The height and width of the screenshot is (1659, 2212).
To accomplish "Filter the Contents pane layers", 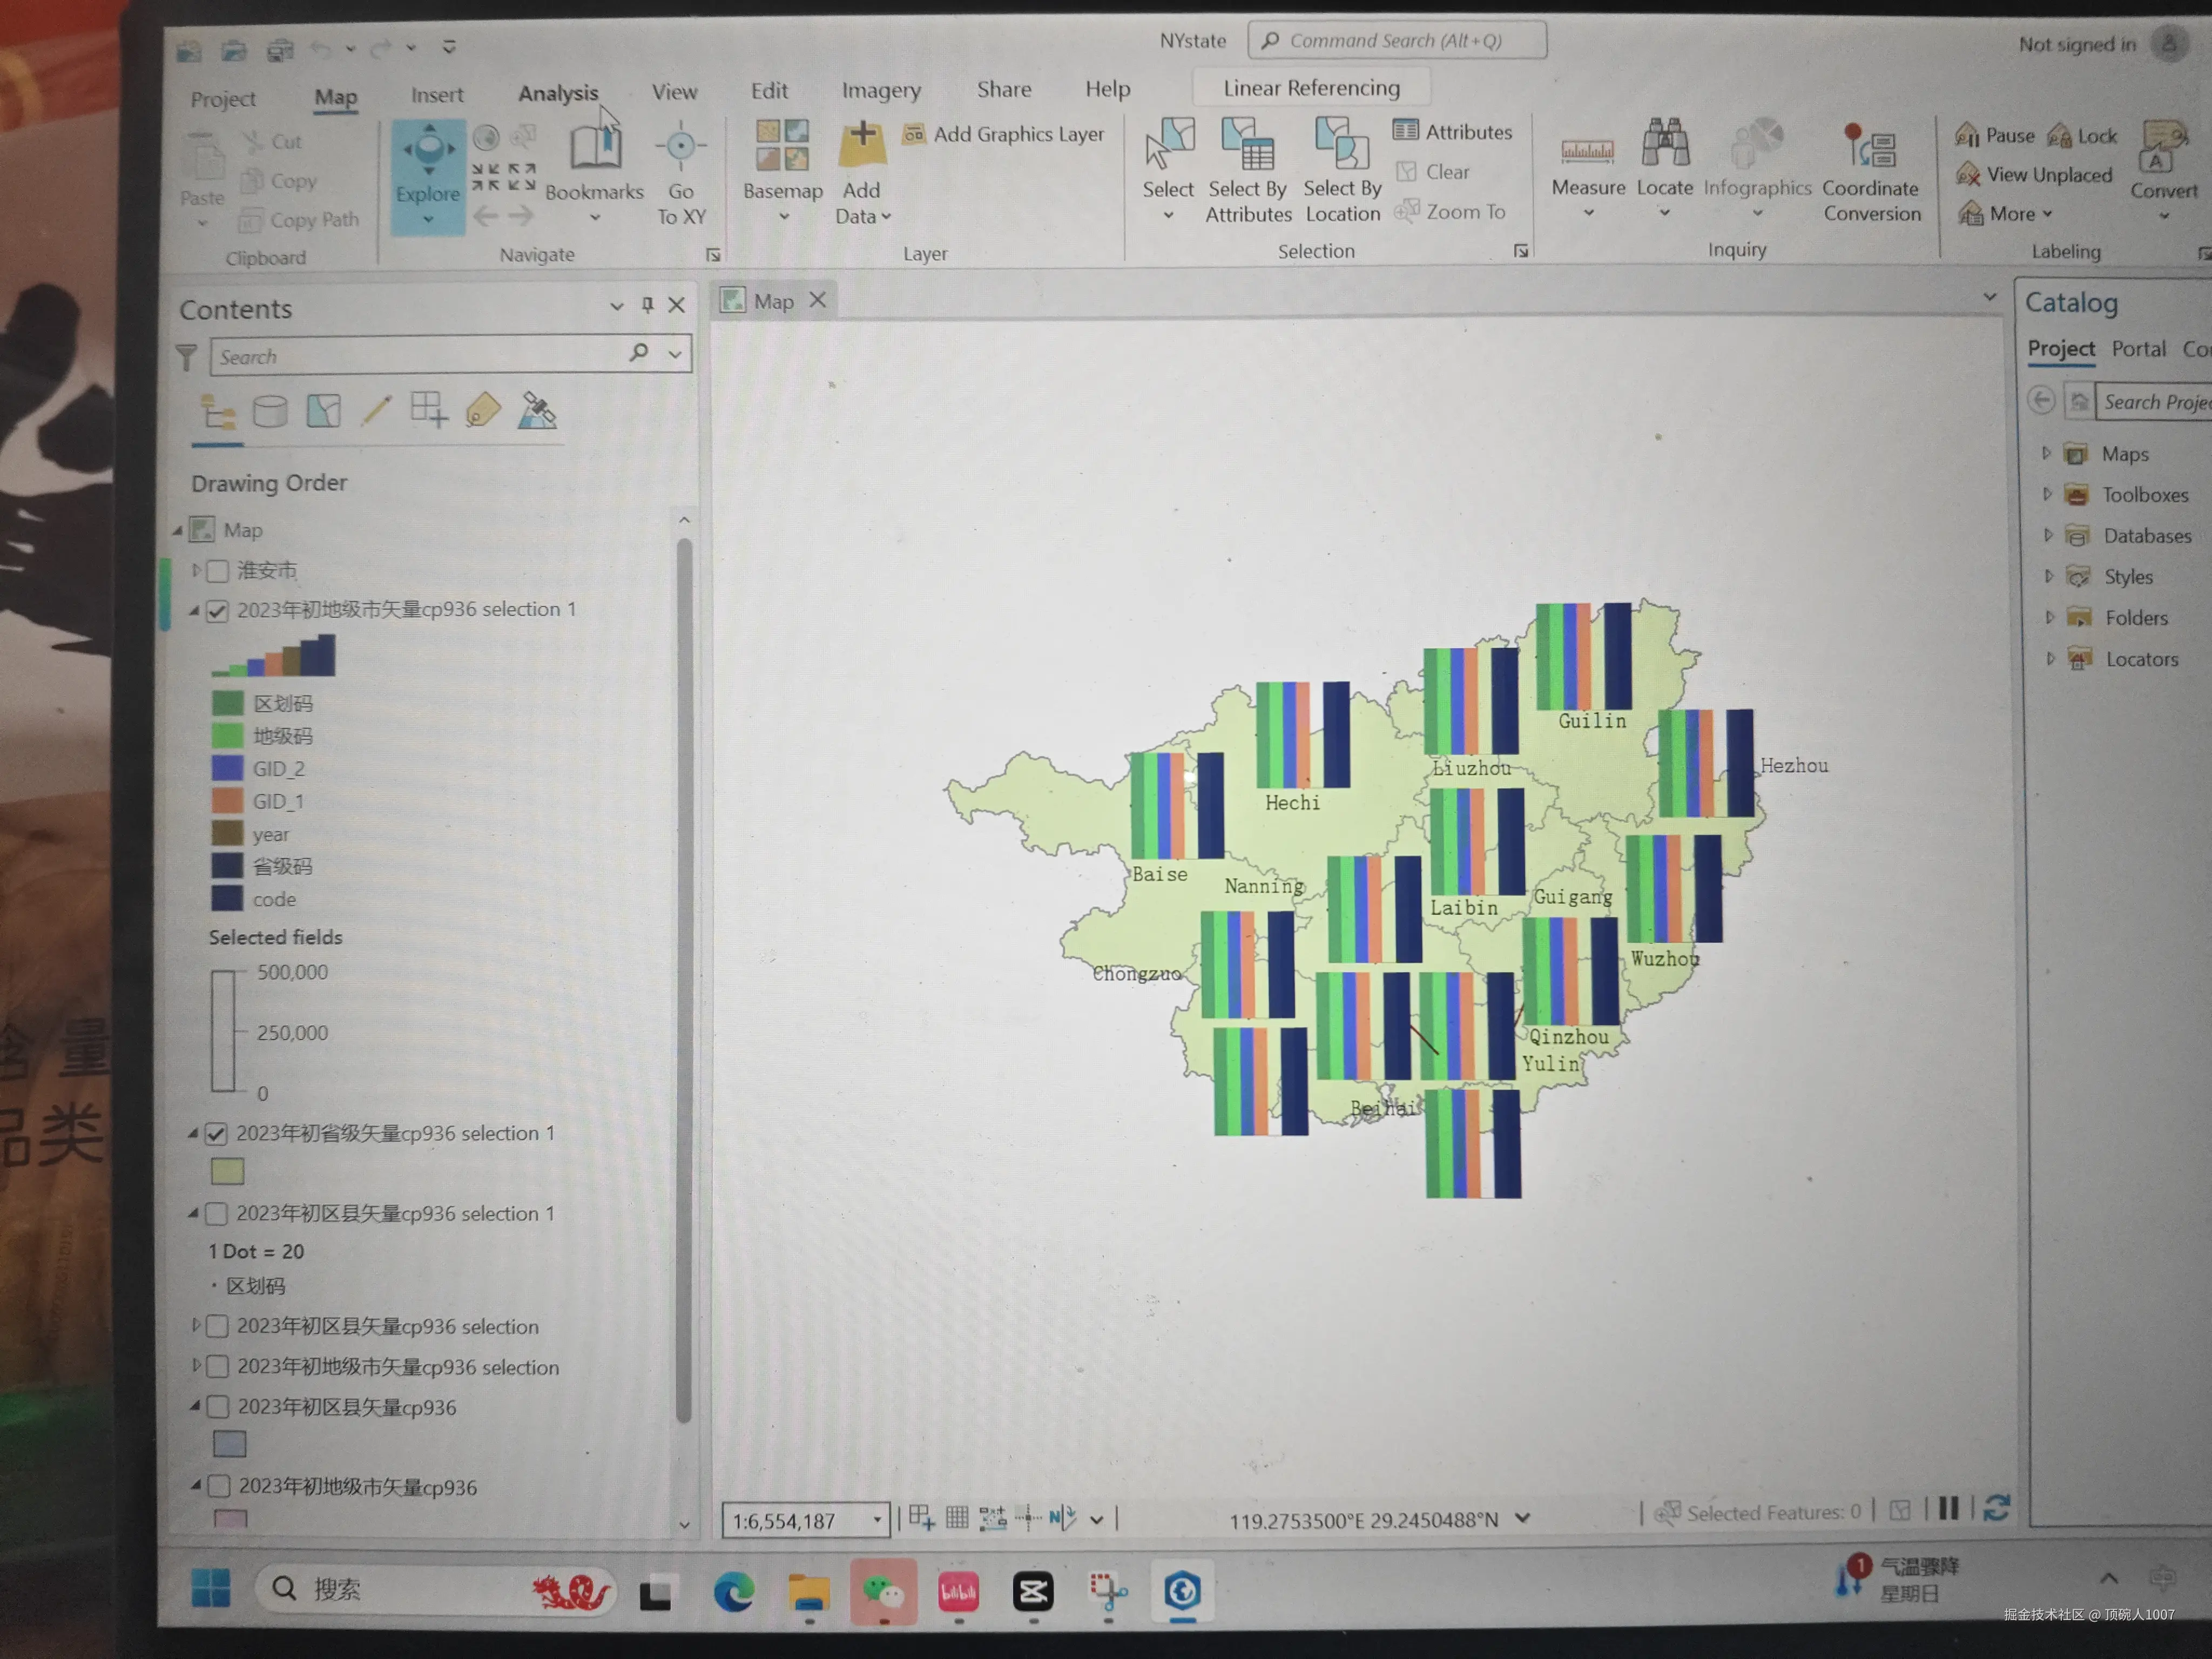I will [187, 358].
